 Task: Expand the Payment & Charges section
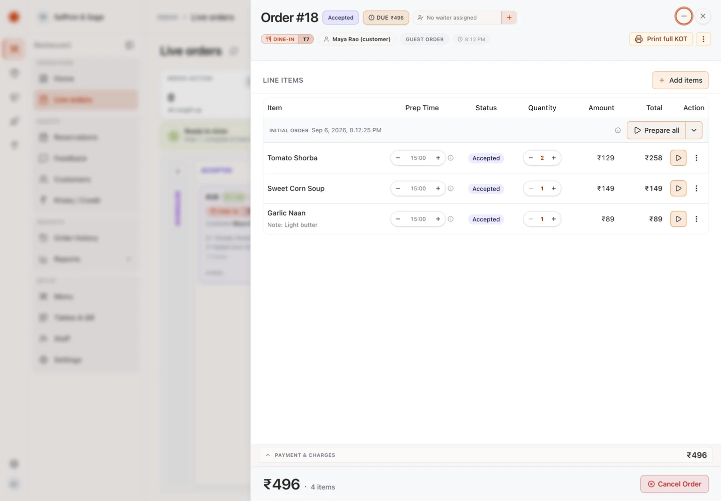point(486,455)
